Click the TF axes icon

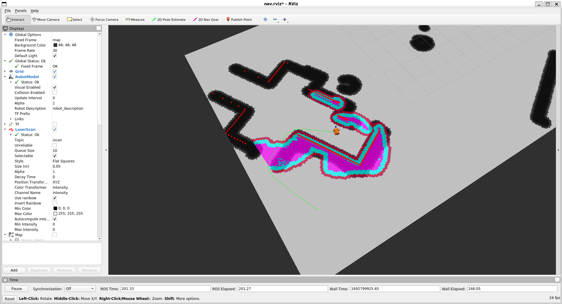11,124
